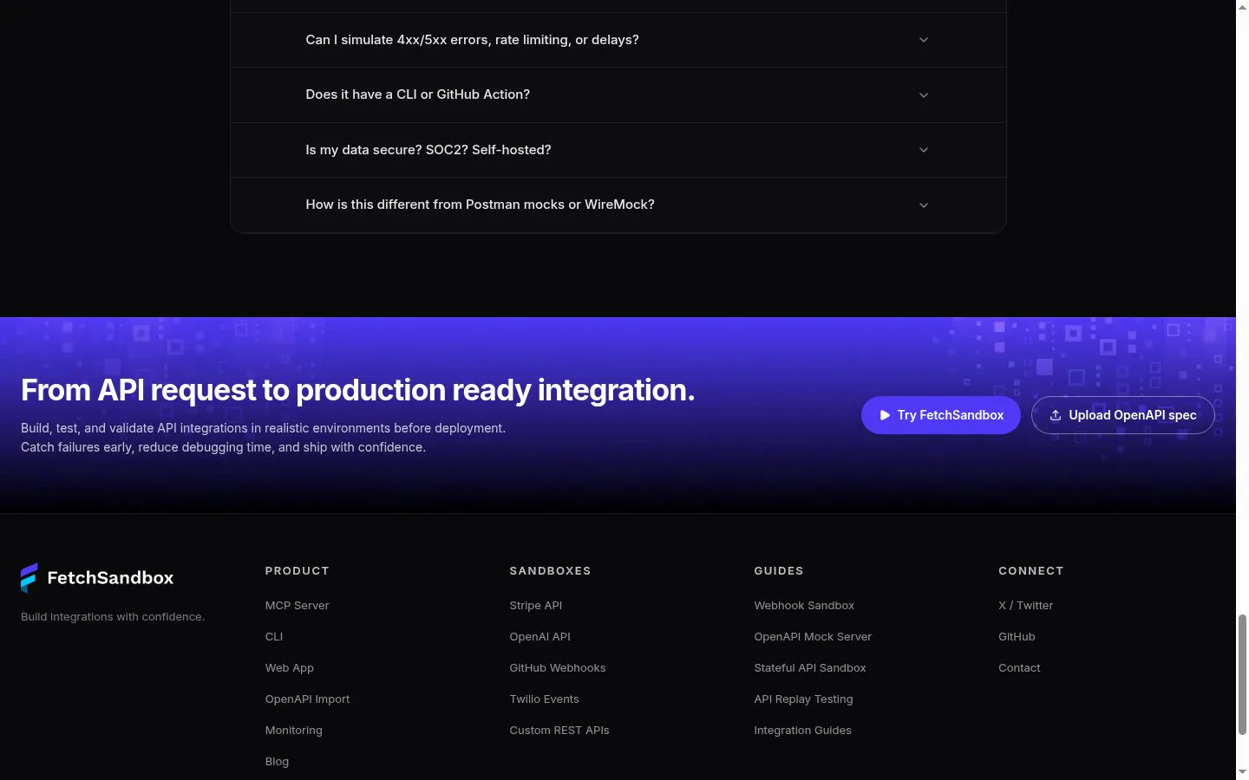
Task: Click the 'From API request to production ready integration.' heading
Action: pos(357,390)
